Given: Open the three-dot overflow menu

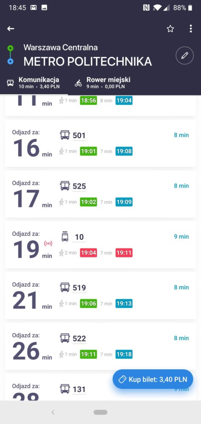Looking at the screenshot, I should (191, 29).
